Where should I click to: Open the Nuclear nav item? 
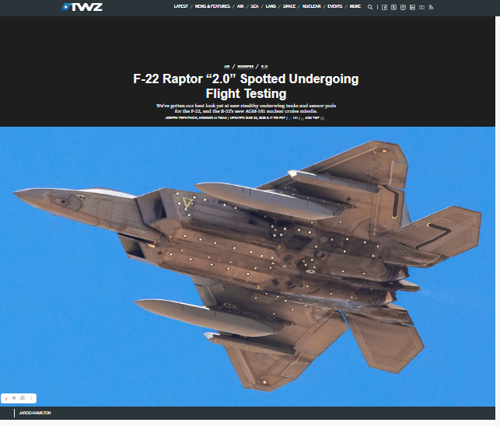coord(312,6)
